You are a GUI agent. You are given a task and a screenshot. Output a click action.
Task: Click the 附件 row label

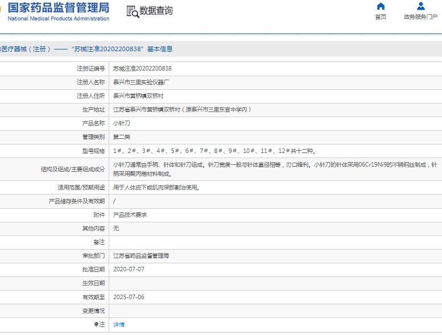point(99,215)
